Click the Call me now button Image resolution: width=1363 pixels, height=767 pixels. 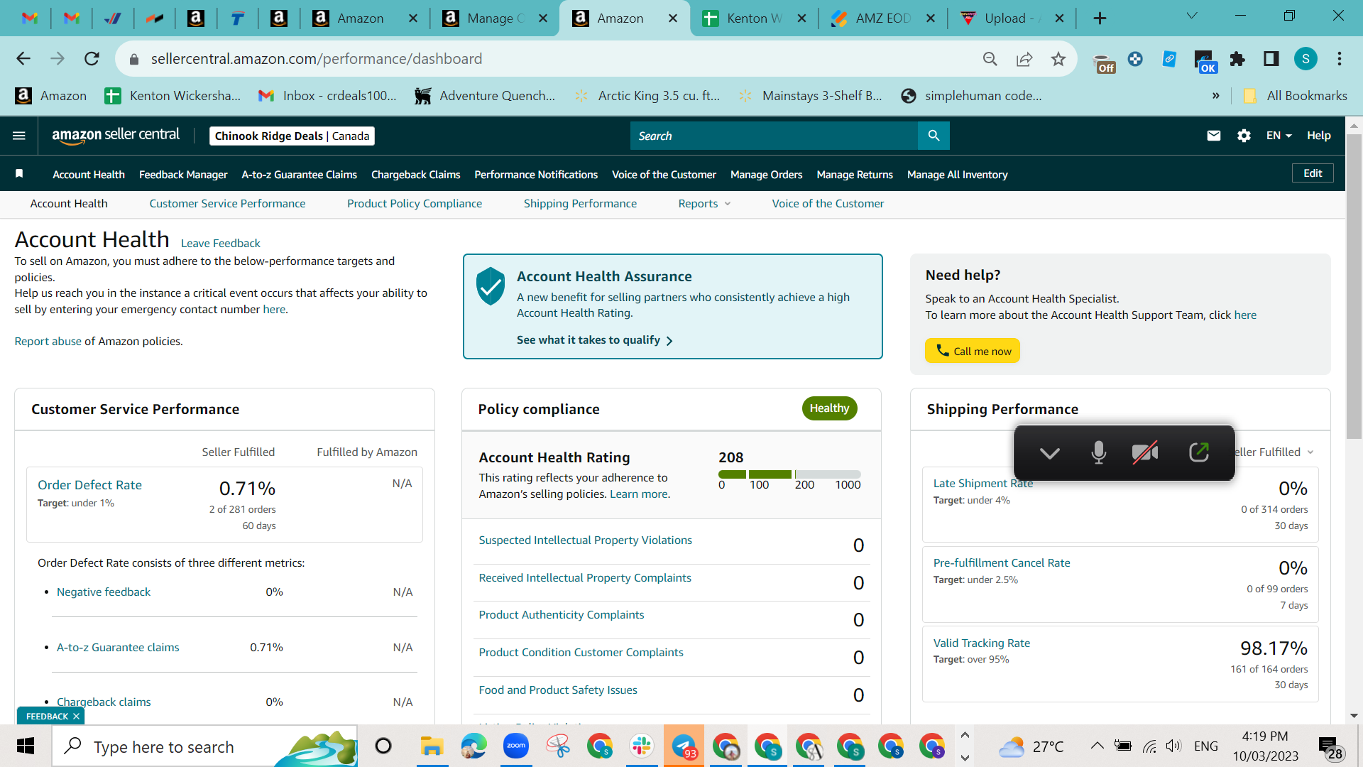[972, 351]
